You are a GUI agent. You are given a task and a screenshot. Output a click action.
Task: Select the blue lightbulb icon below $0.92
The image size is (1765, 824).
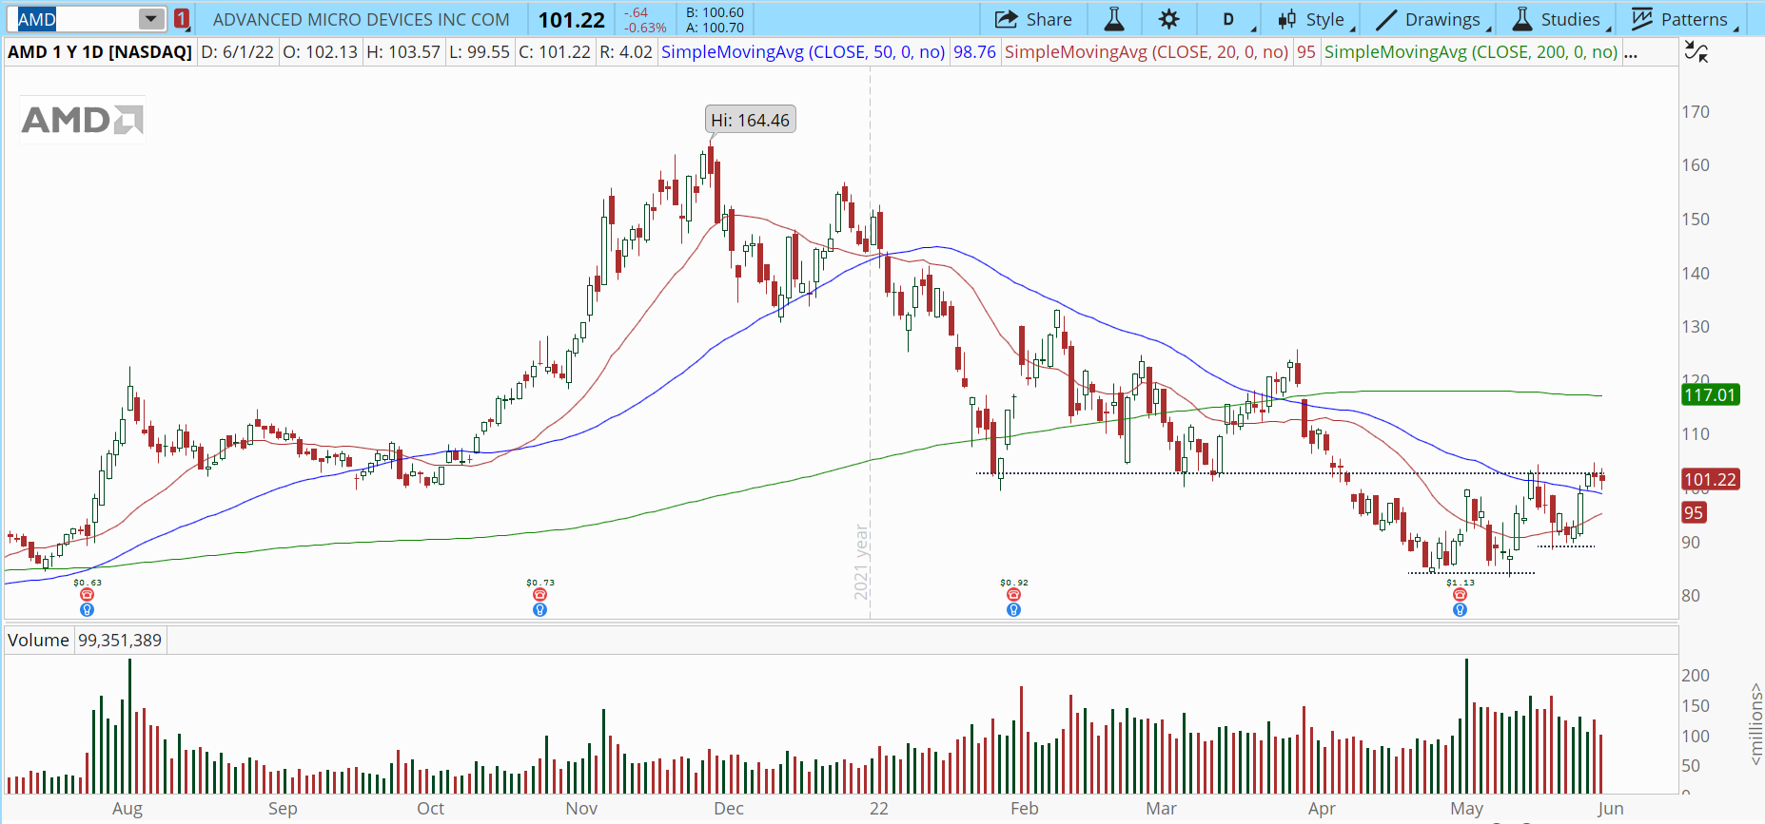[x=1013, y=609]
